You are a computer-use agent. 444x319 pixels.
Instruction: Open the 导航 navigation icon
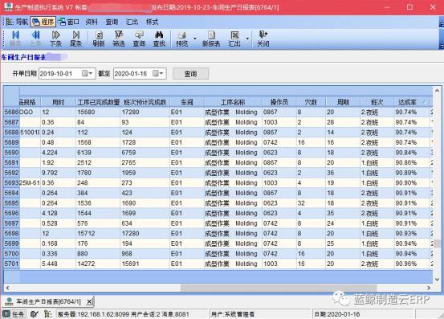pyautogui.click(x=17, y=22)
